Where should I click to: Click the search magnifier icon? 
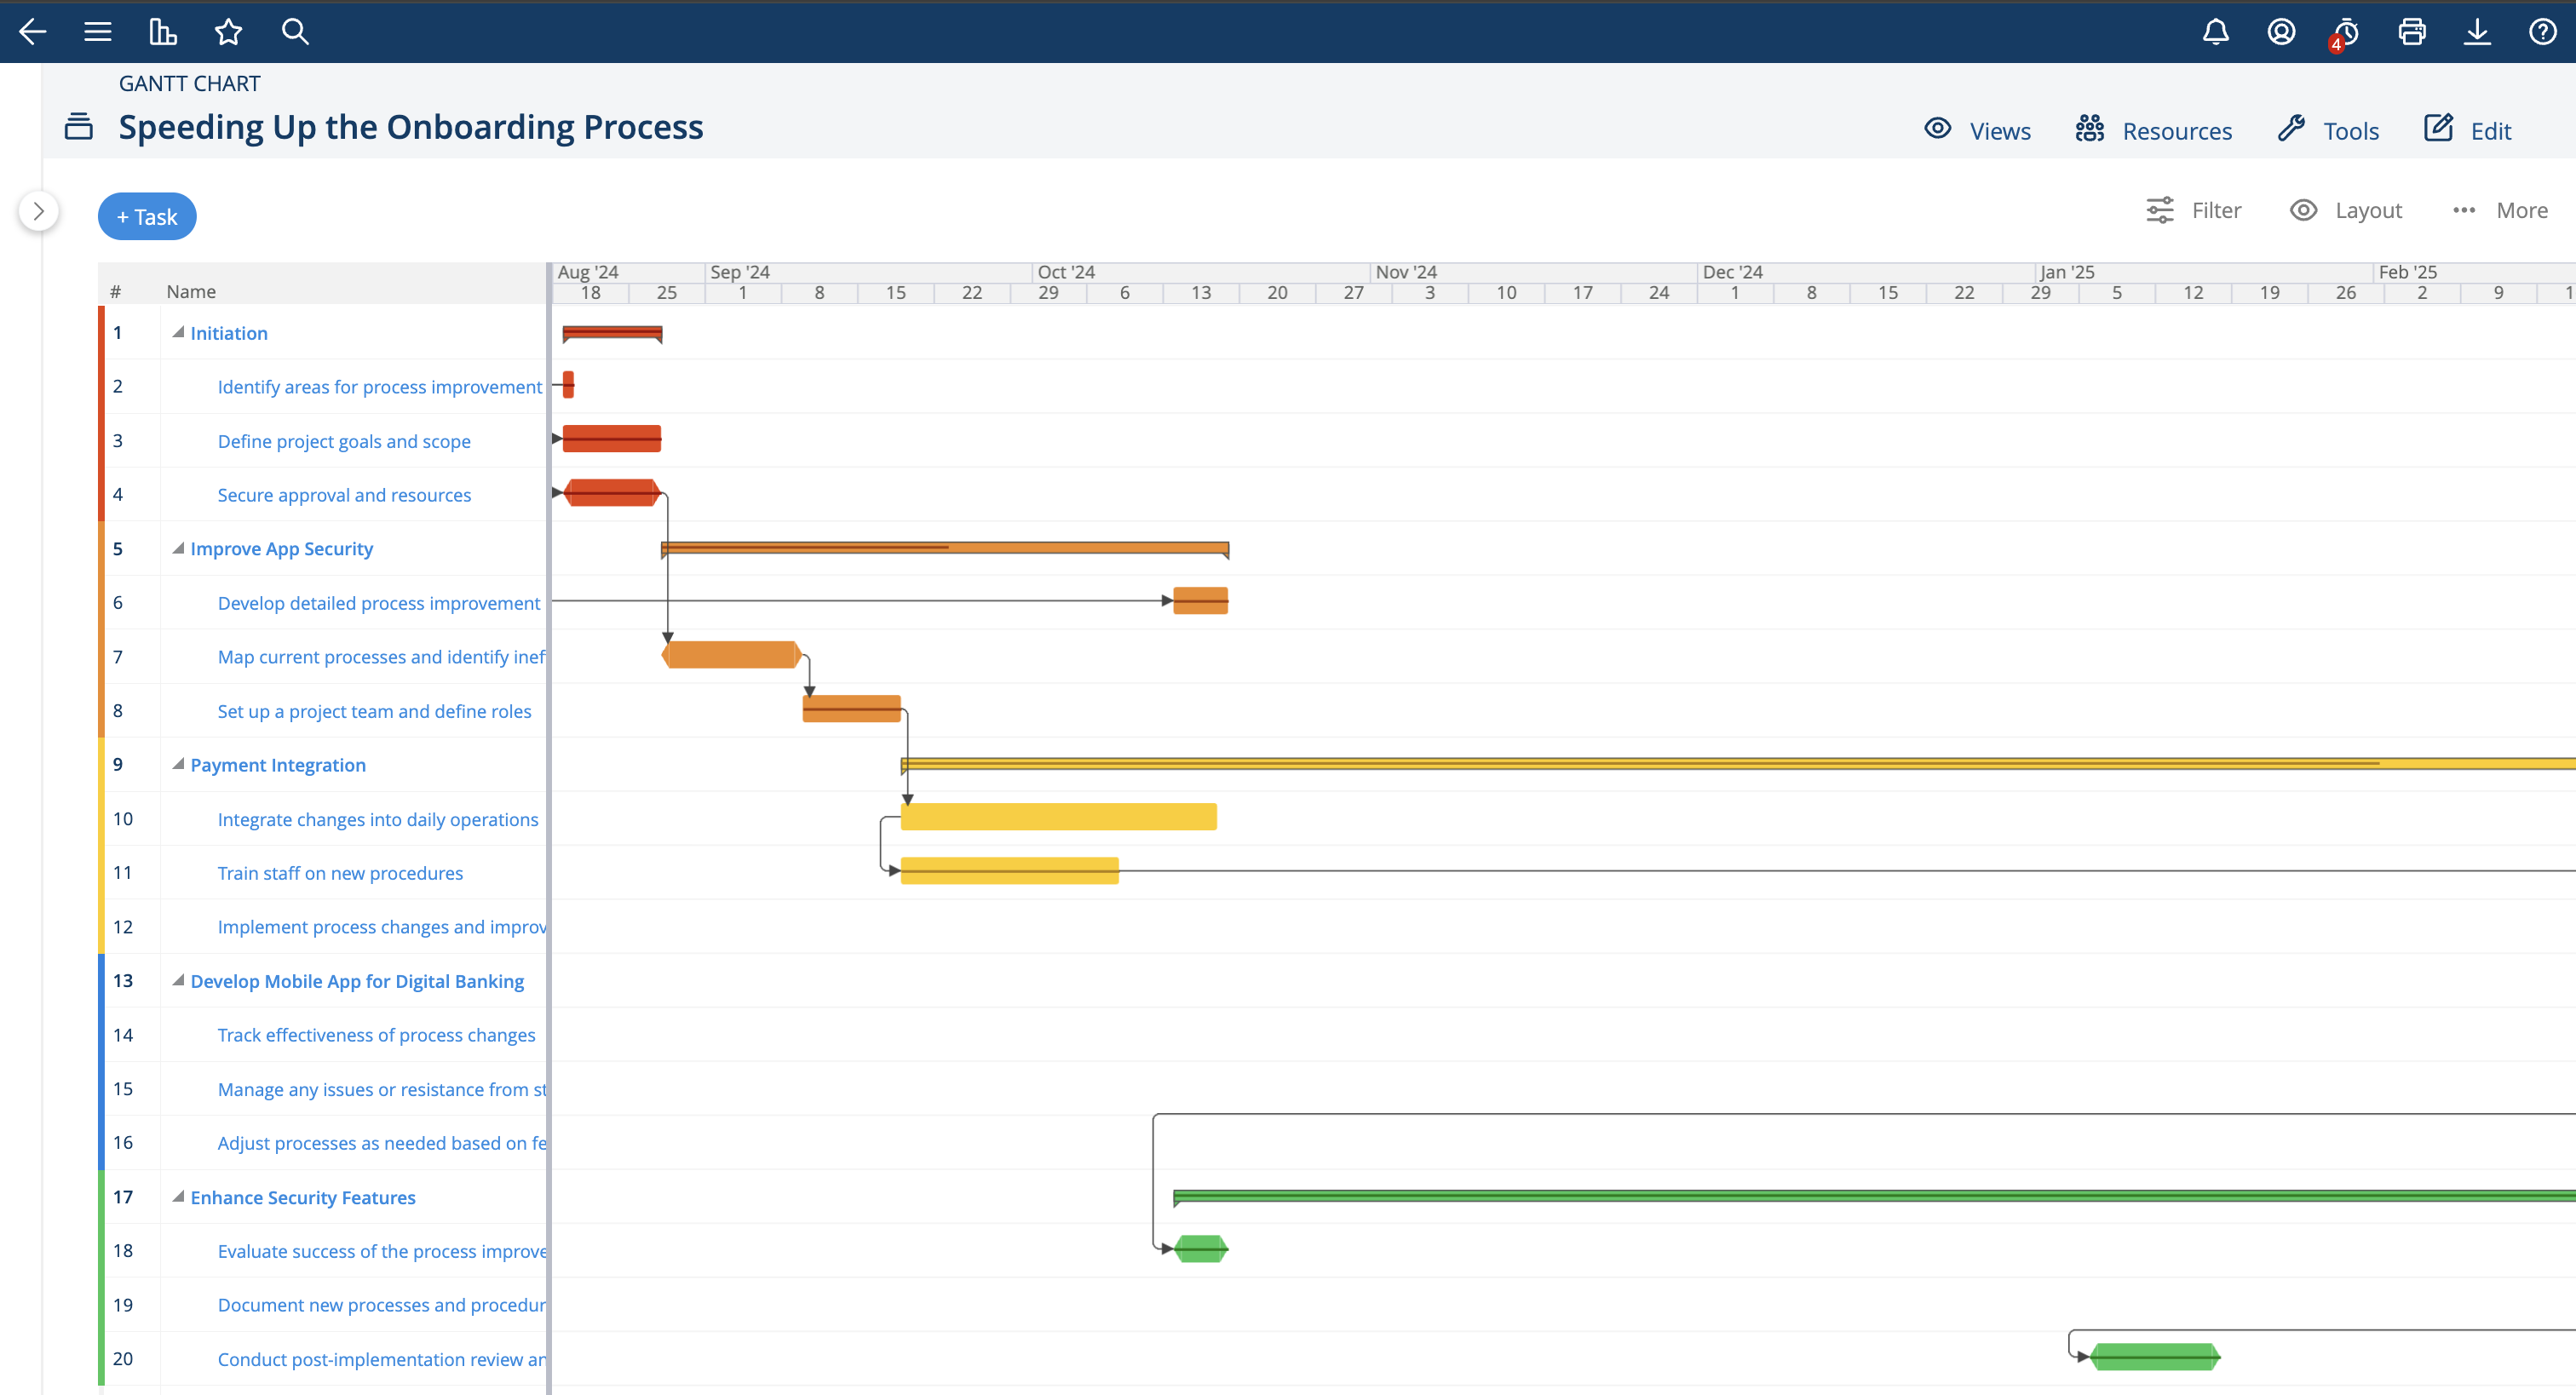[x=295, y=32]
